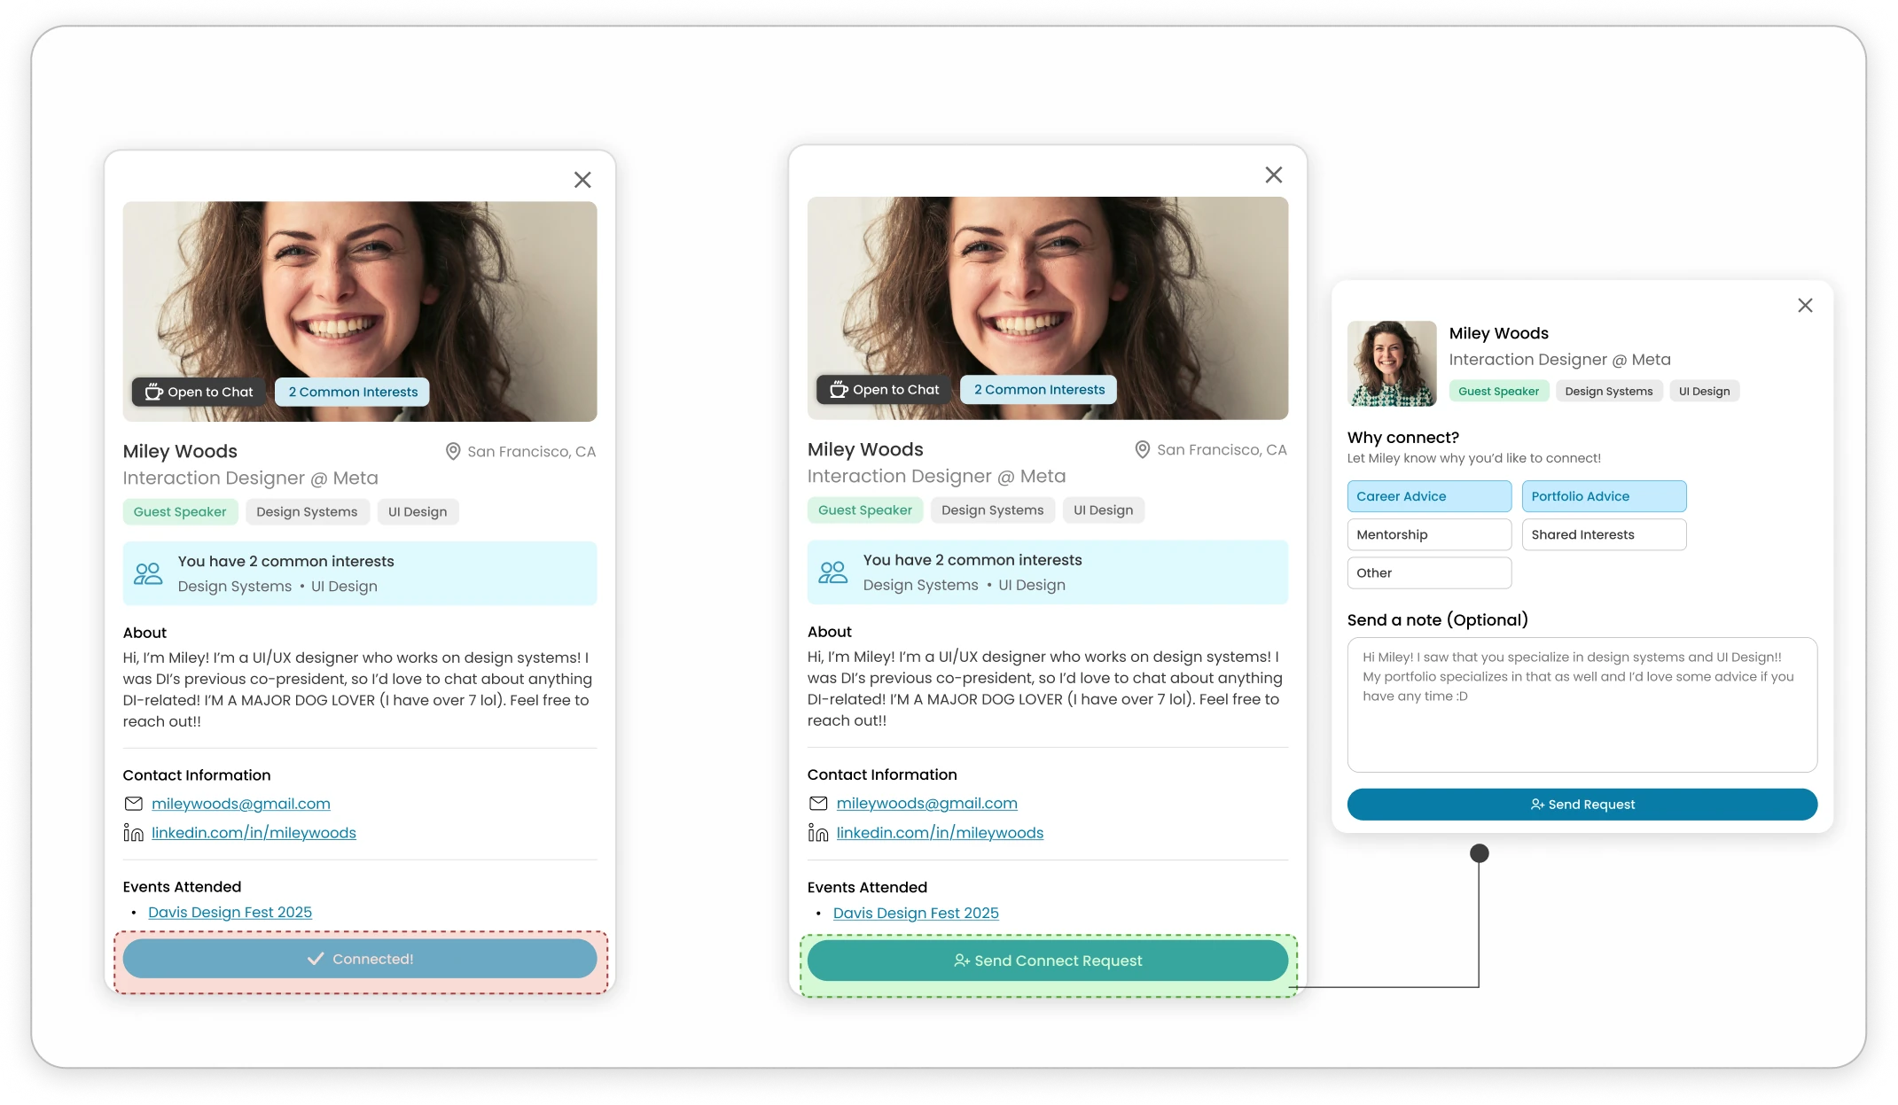Image resolution: width=1898 pixels, height=1105 pixels.
Task: Select the Shared Interests reason chip
Action: pos(1604,534)
